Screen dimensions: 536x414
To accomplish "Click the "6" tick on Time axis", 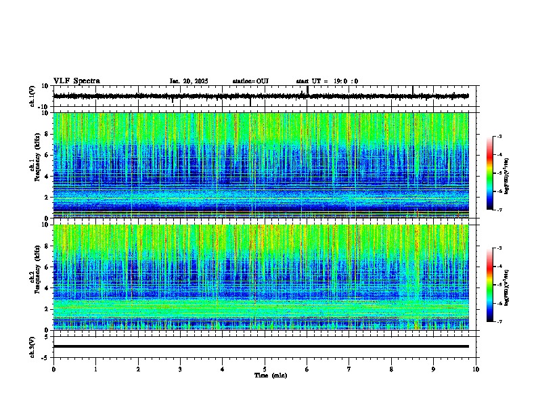I will [x=307, y=369].
